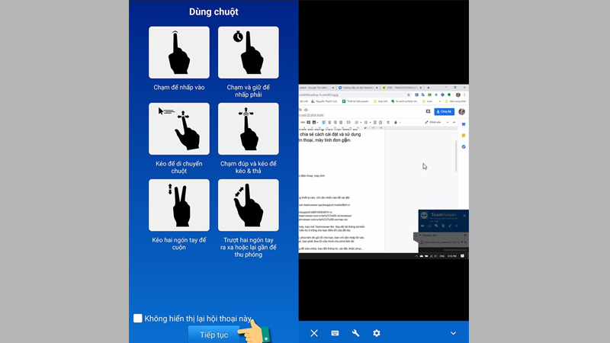Switch to the "Hướng dẫn cài đặt" Chrome tab
Screen dimensions: 610x343
pyautogui.click(x=358, y=88)
